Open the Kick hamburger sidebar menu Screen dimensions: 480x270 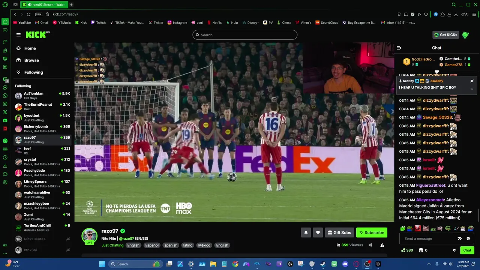tap(18, 35)
